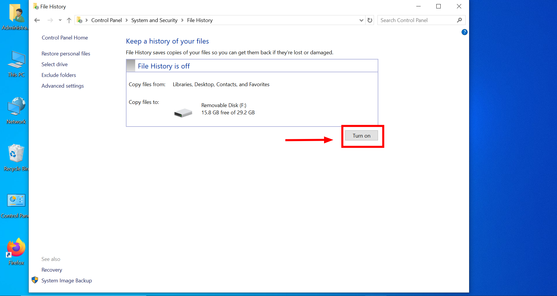Refresh the File History page
The height and width of the screenshot is (296, 557).
pos(370,20)
